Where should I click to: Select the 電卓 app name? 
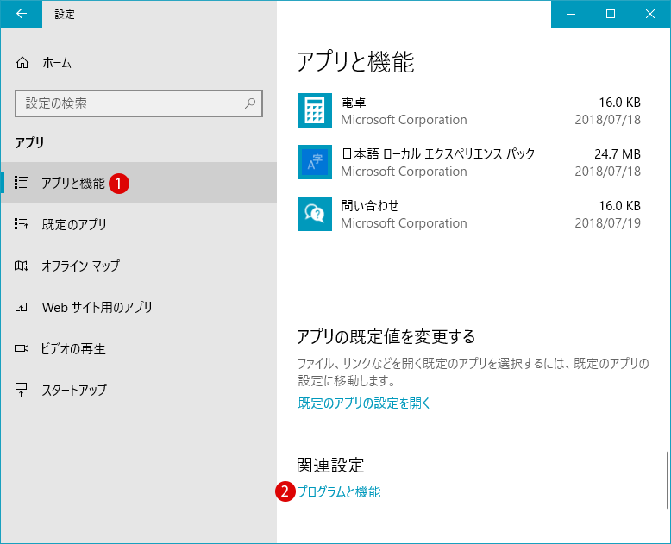click(353, 103)
